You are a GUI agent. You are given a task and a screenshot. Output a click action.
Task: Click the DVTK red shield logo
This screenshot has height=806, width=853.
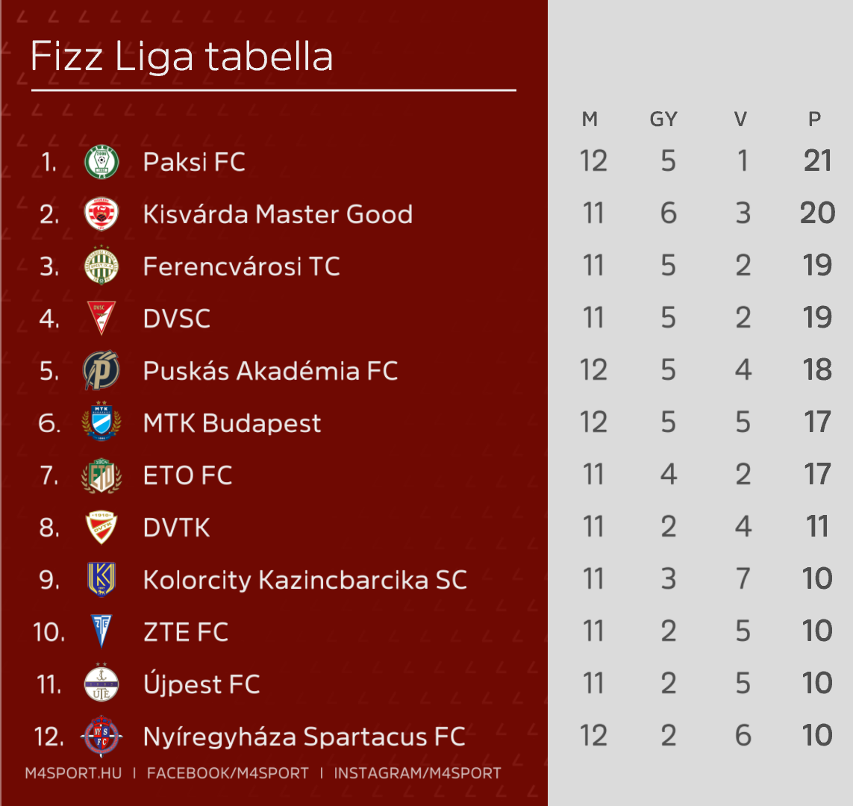point(101,528)
